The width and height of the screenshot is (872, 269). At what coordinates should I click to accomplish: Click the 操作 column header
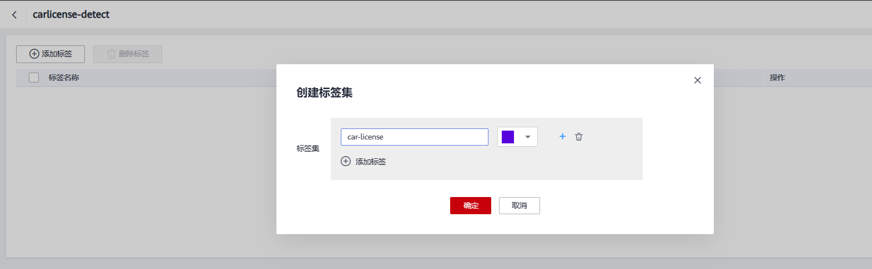coord(777,77)
